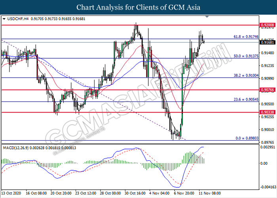Click the 0.0 = 0.89803 Fibonacci label
This screenshot has width=277, height=198.
pos(247,138)
